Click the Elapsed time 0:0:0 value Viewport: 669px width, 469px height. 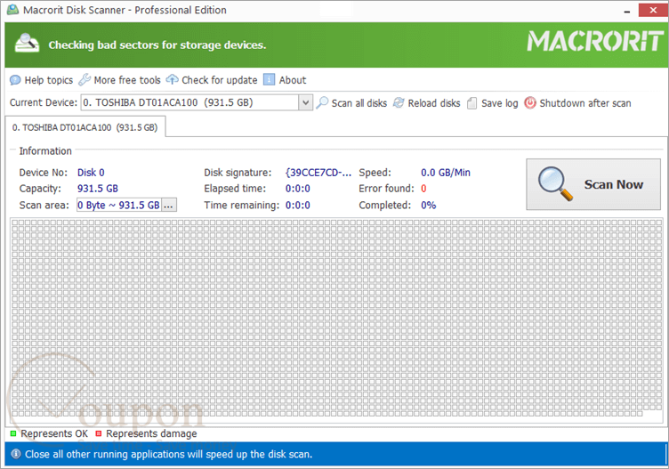(x=298, y=189)
